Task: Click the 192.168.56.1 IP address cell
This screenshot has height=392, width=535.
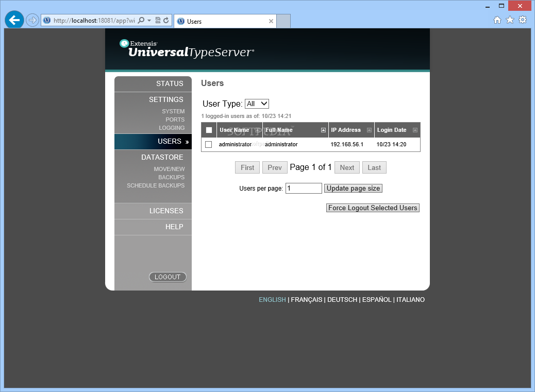Action: 347,145
